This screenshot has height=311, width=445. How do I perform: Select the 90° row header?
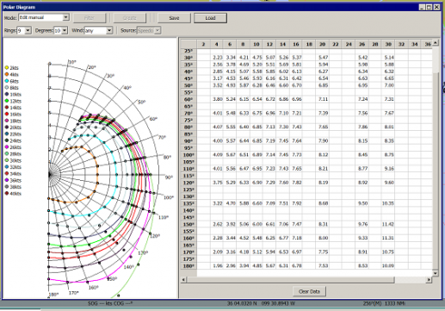pos(189,141)
